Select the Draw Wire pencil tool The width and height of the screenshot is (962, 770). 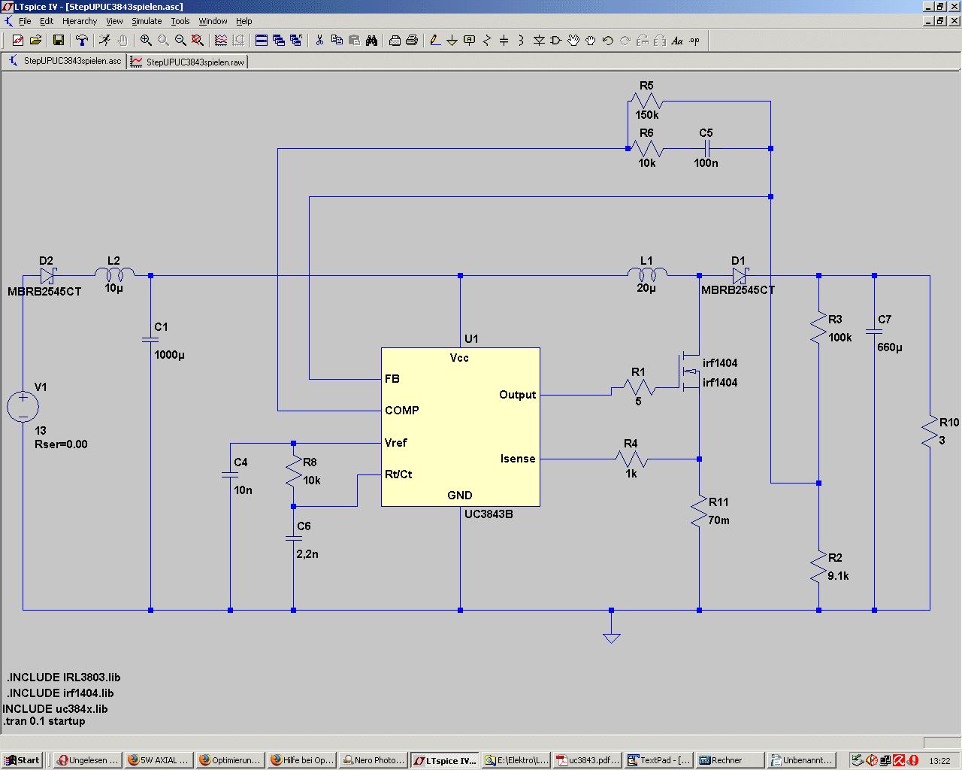coord(434,41)
